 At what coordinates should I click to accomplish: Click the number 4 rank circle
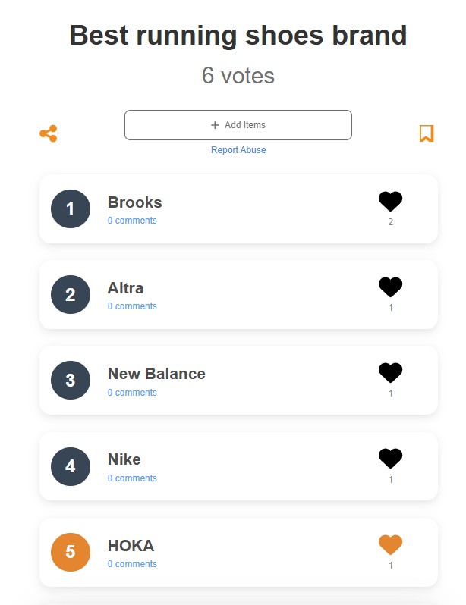coord(71,466)
